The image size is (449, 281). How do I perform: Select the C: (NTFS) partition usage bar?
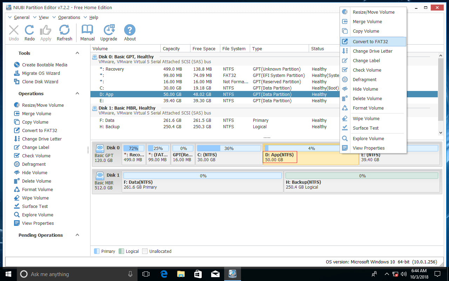click(x=229, y=148)
